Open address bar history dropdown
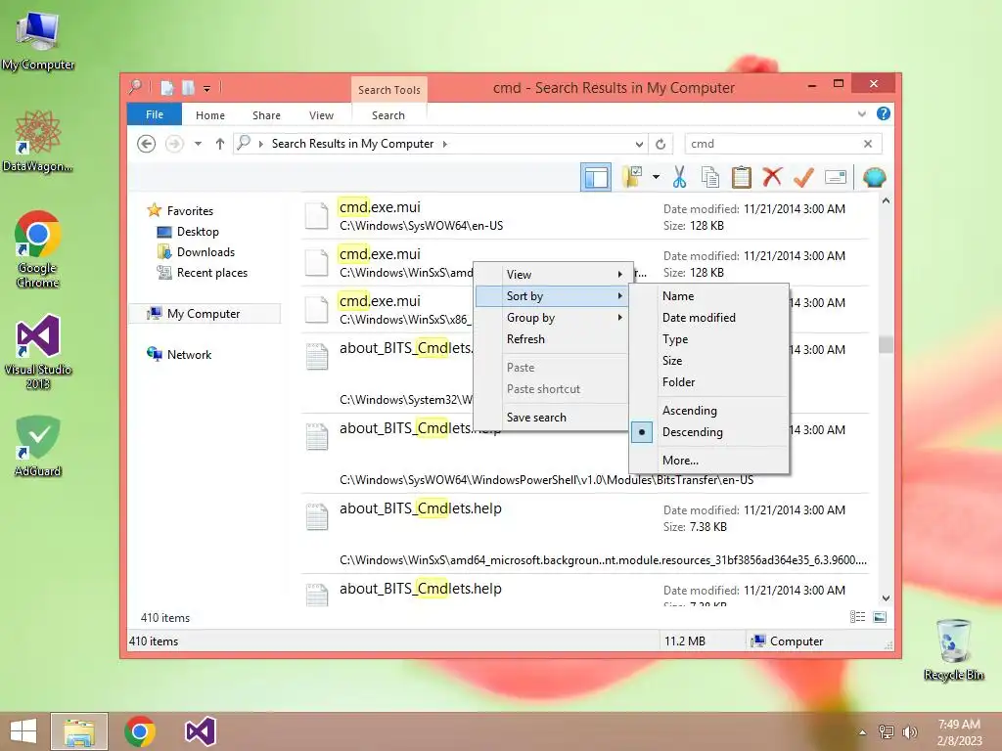This screenshot has height=751, width=1002. tap(639, 144)
